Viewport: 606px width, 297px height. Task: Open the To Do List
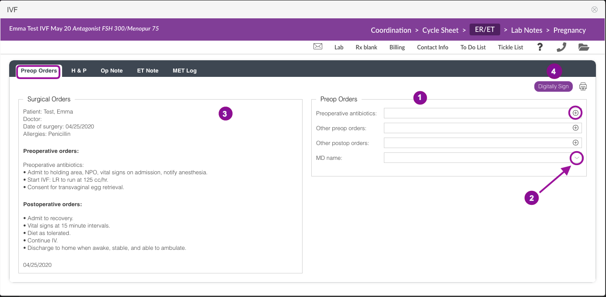(x=473, y=47)
